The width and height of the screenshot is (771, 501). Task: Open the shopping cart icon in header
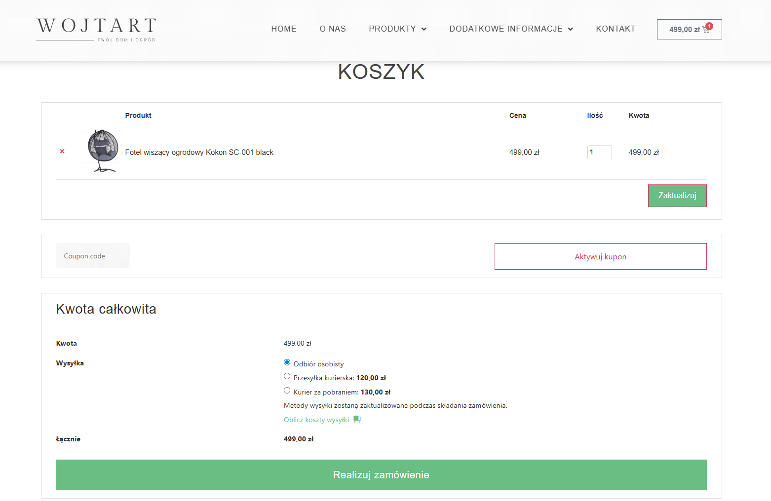click(705, 30)
